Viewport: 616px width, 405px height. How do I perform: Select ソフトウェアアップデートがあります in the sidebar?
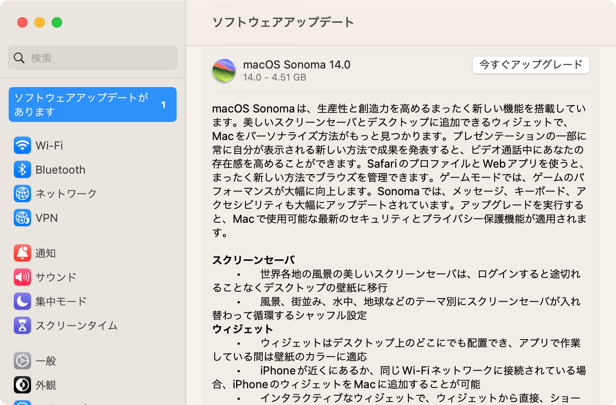coord(93,105)
